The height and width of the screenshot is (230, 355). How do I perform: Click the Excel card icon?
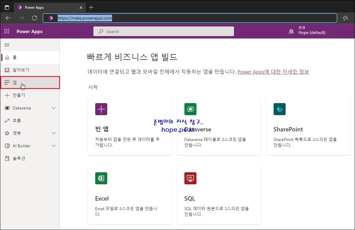pos(101,178)
